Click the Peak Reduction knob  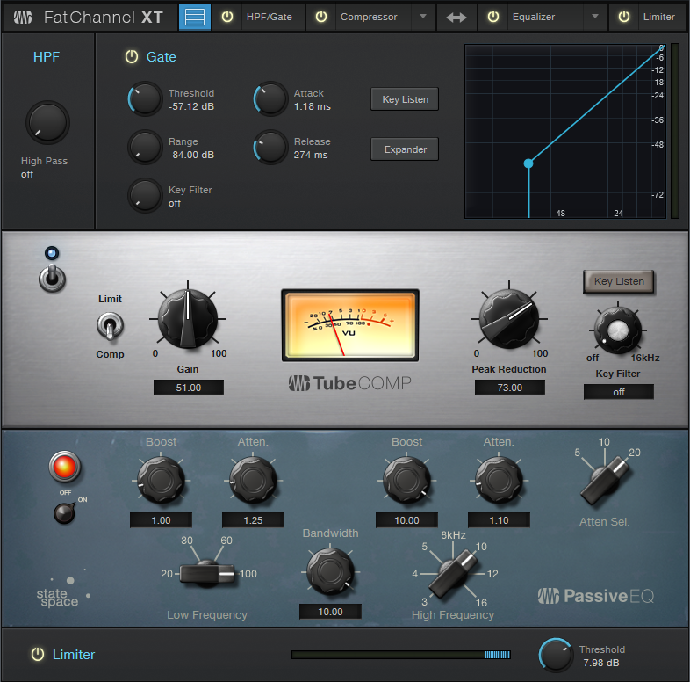click(x=509, y=318)
